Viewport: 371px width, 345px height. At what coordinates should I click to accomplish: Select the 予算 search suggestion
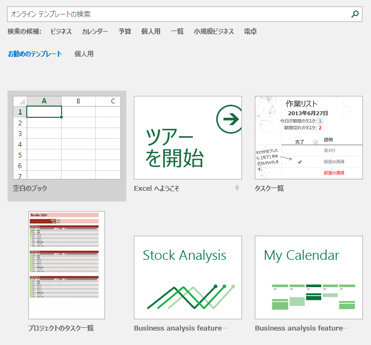[x=125, y=31]
